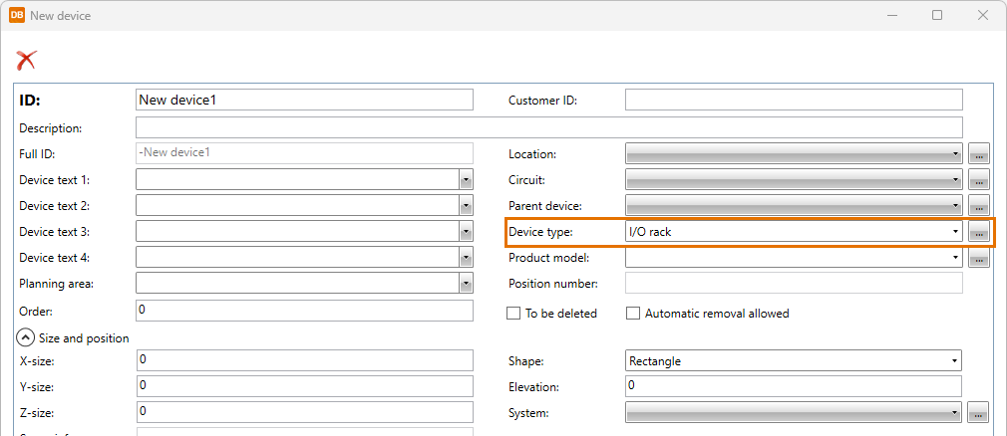Check Automatic removal allowed option
Viewport: 1007px width, 436px height.
633,314
